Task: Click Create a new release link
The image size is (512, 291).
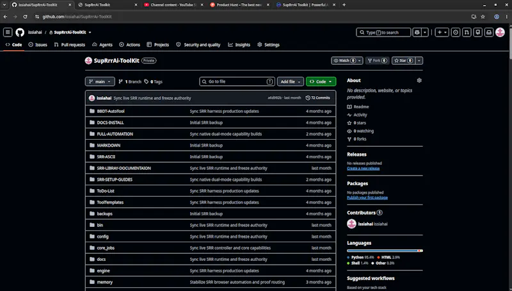Action: click(363, 169)
